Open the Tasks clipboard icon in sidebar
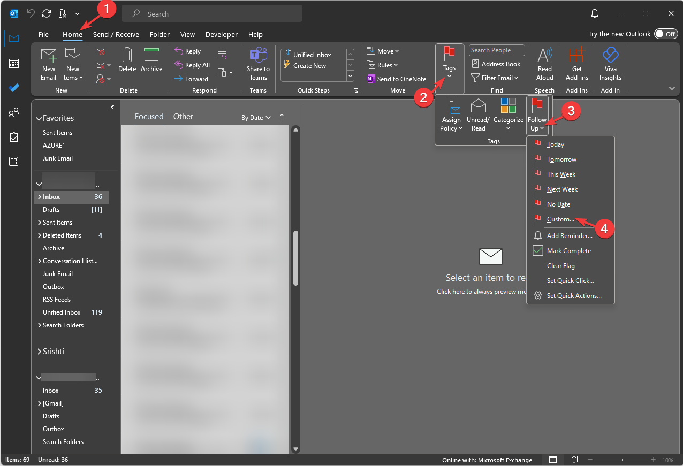 point(14,137)
